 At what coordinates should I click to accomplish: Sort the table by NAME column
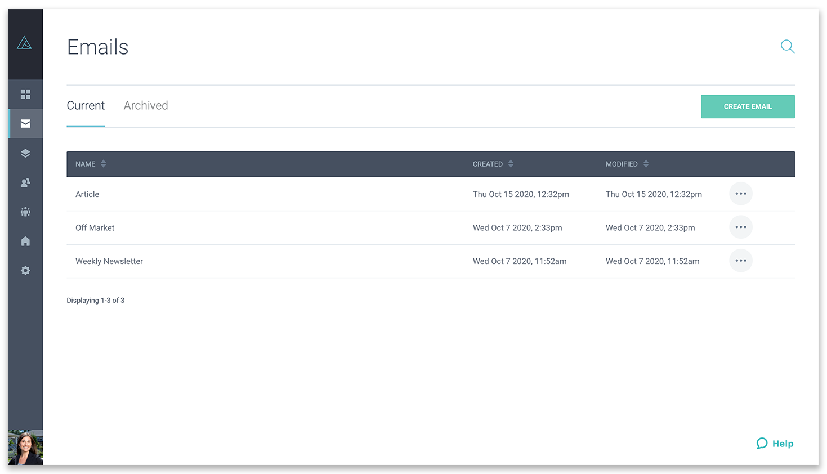tap(91, 164)
